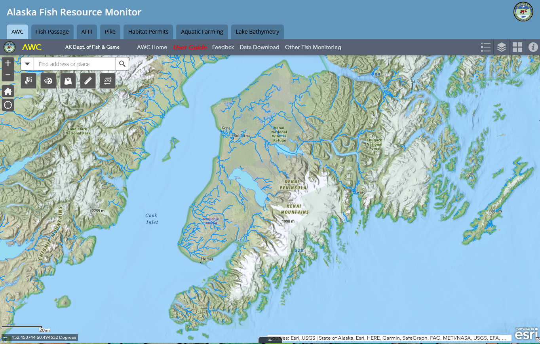Open the Layer List panel
The height and width of the screenshot is (344, 540).
[x=502, y=47]
